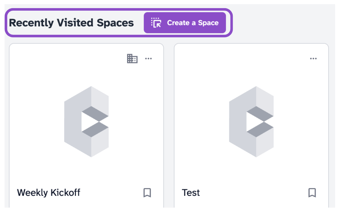Image resolution: width=339 pixels, height=213 pixels.
Task: Bookmark the Test space
Action: coord(312,193)
